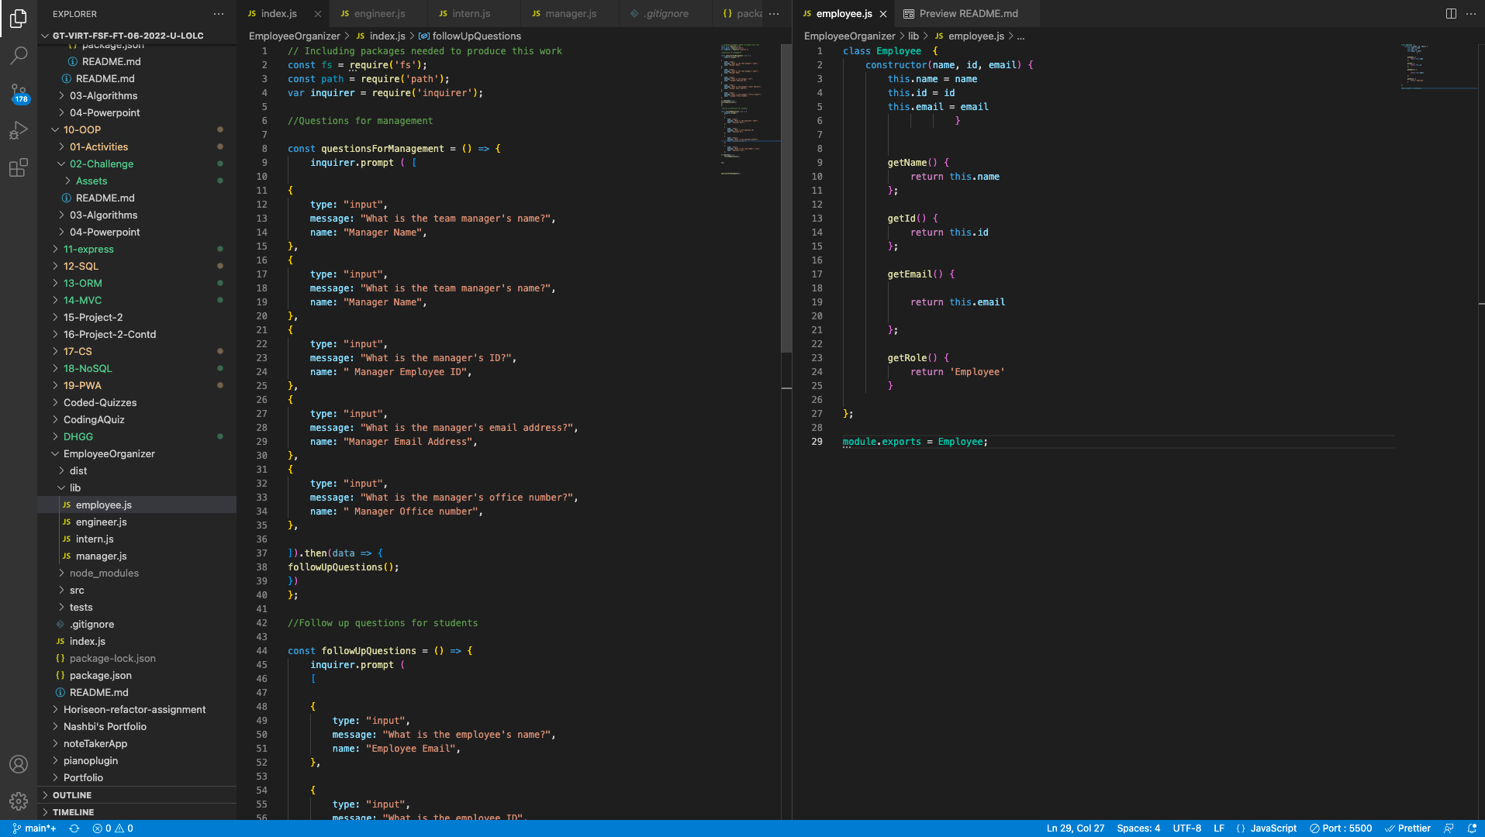
Task: Open the editor More Actions ellipsis menu
Action: coord(1472,13)
